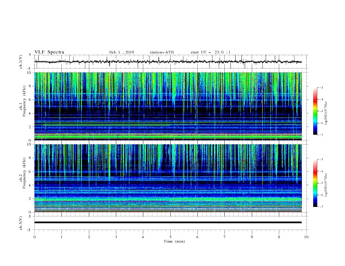
Task: Select the "start UT = 23:0:1" text
Action: (210, 52)
